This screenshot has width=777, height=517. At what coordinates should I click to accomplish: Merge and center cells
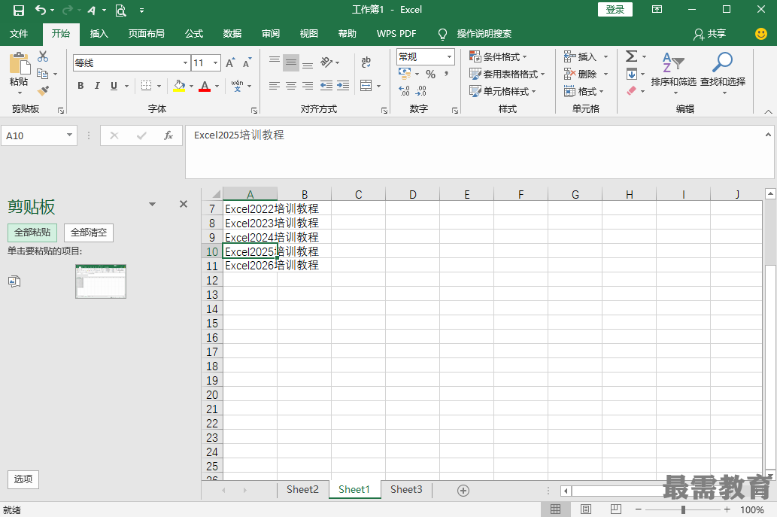pos(366,86)
